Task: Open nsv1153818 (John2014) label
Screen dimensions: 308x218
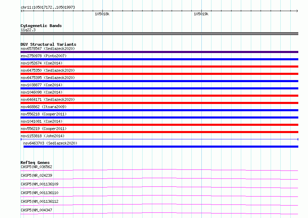Action: click(43, 136)
